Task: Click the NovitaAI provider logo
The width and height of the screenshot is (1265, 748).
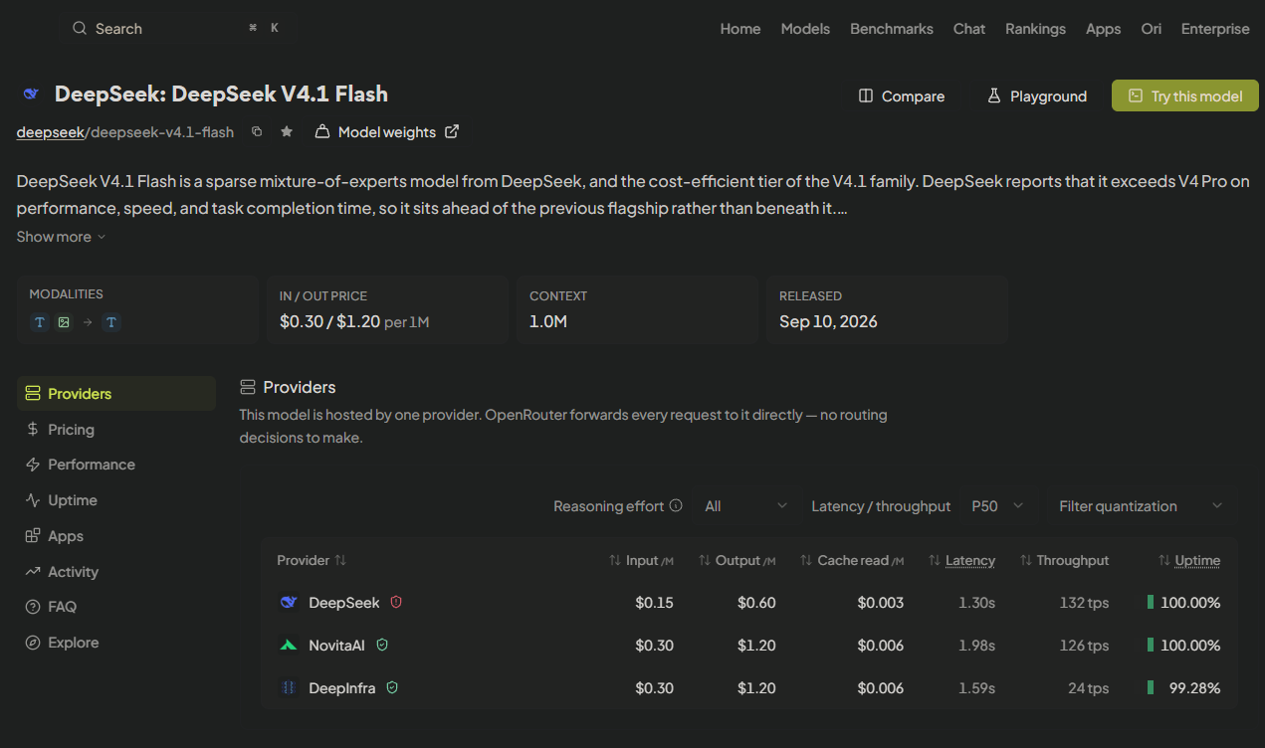Action: [289, 646]
